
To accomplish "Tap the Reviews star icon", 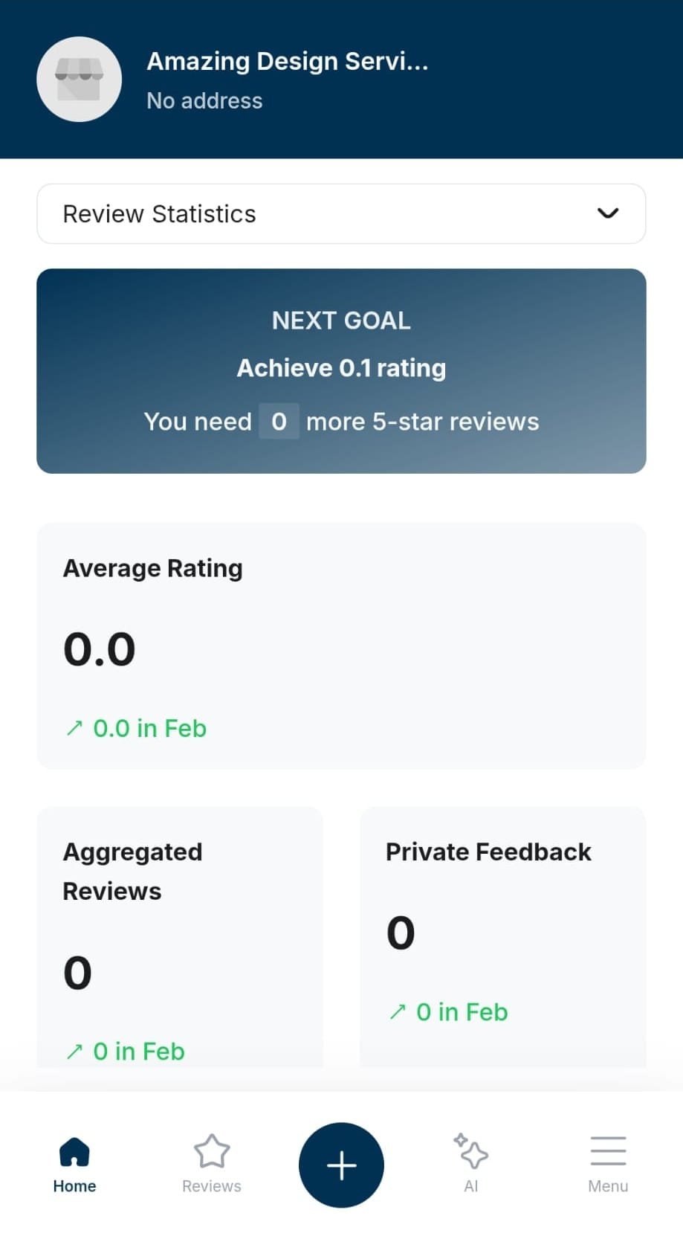I will click(x=212, y=1151).
